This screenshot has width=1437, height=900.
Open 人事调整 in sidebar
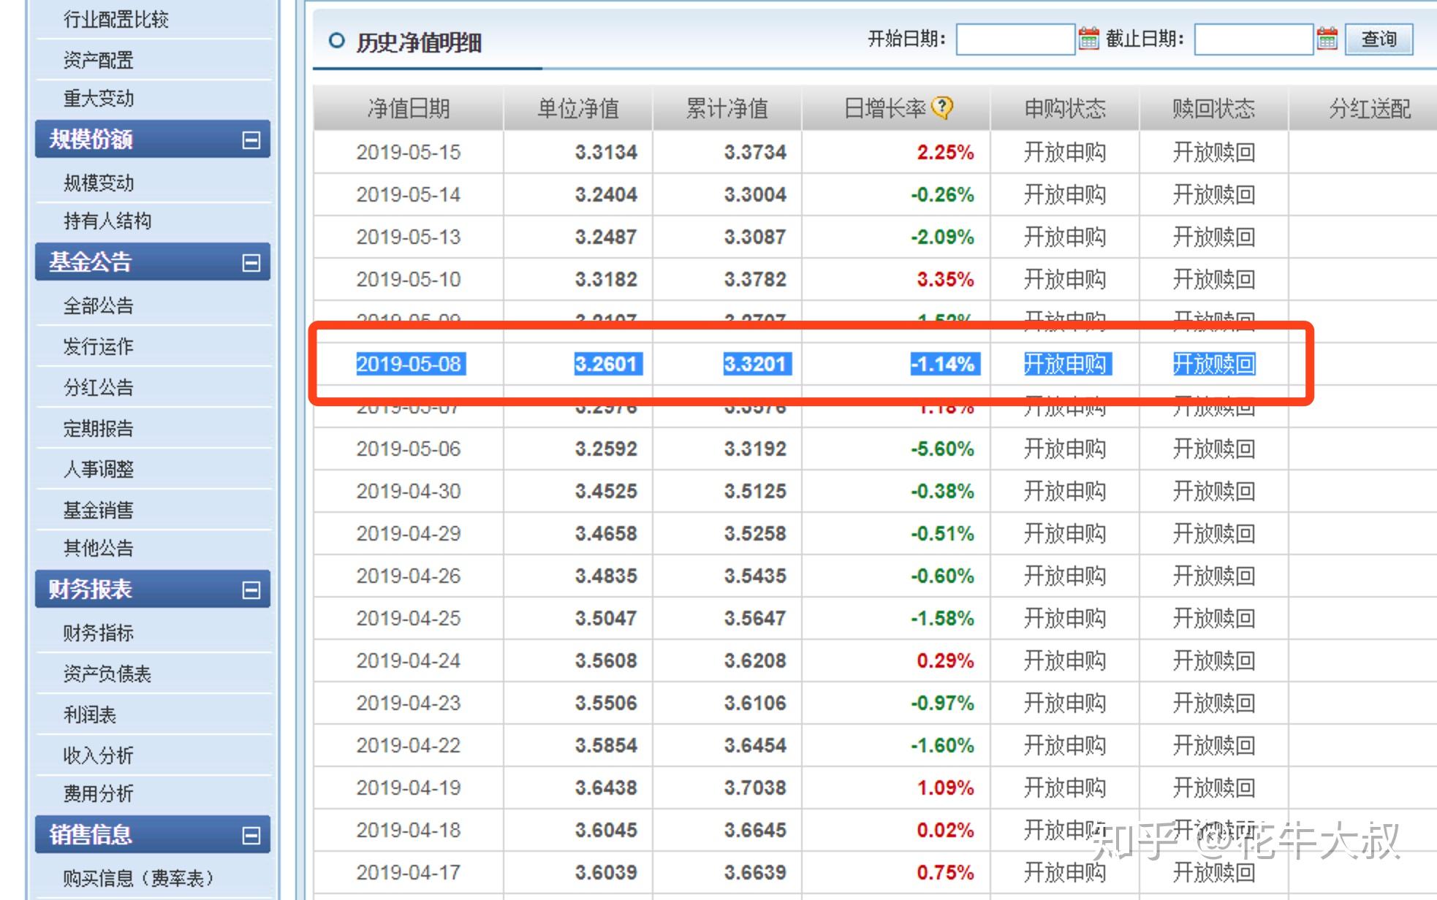[99, 469]
